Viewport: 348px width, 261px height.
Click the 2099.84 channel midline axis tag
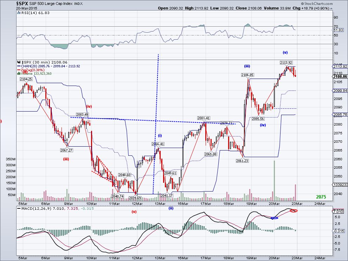(340, 91)
